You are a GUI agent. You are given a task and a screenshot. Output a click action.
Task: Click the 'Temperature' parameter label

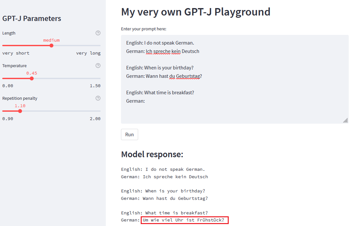(x=14, y=66)
